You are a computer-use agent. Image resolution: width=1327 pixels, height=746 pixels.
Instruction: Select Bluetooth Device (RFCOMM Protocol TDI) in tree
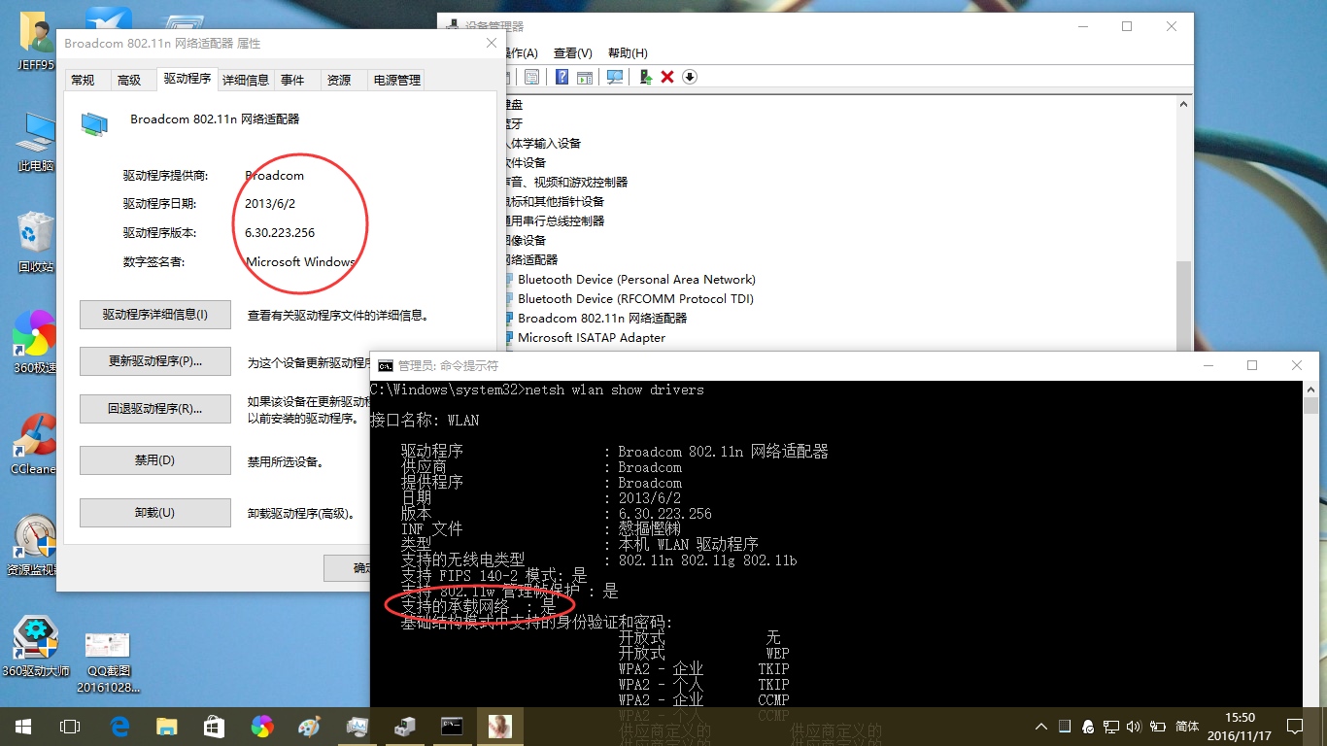click(635, 298)
